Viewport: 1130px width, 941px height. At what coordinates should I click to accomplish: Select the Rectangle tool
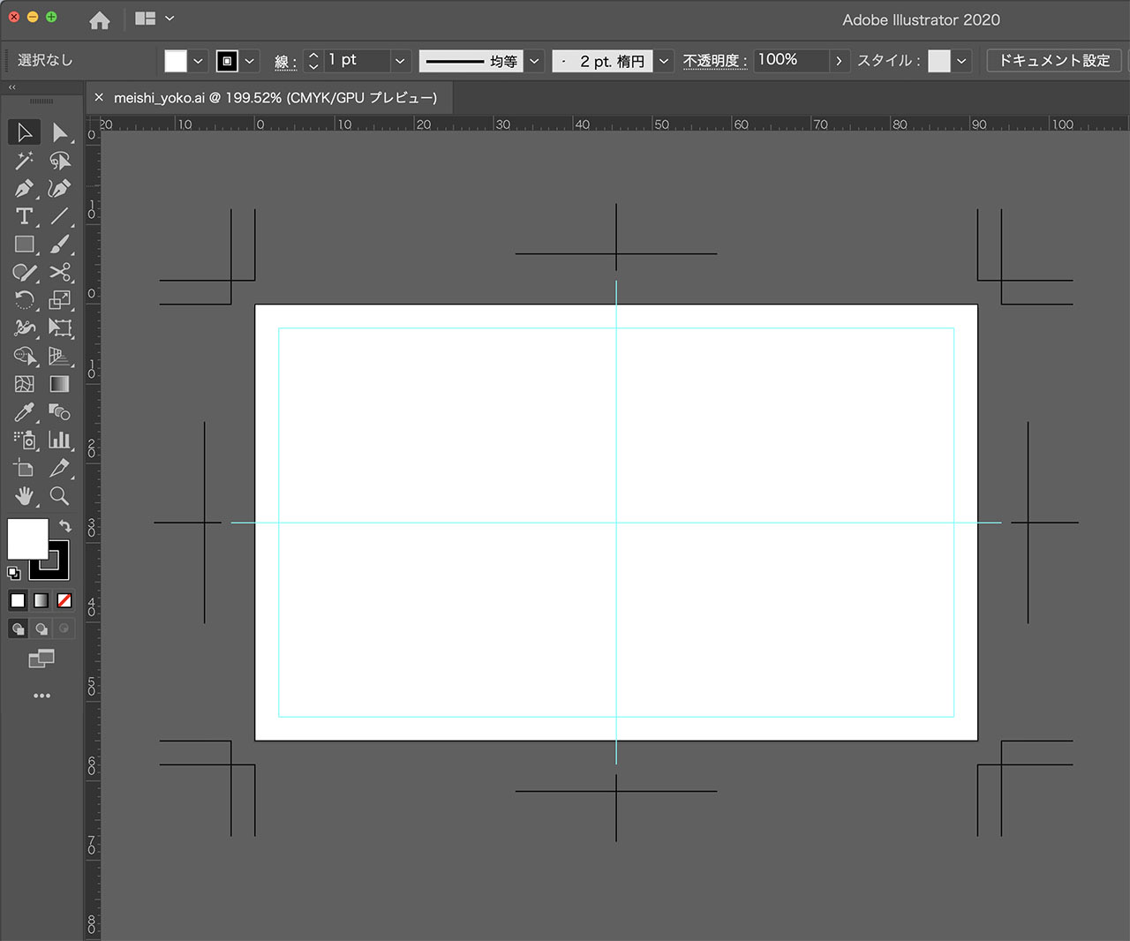pyautogui.click(x=25, y=245)
